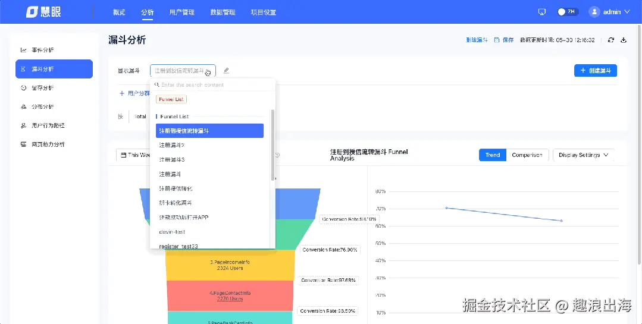Select 还款成功后打开APP in the dropdown list
The height and width of the screenshot is (324, 642).
pos(209,217)
